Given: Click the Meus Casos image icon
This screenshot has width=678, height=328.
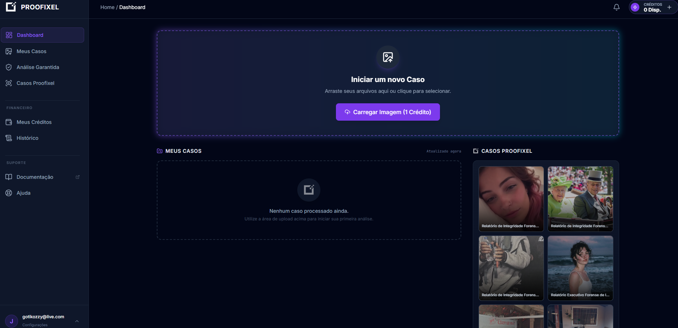Looking at the screenshot, I should pos(9,51).
